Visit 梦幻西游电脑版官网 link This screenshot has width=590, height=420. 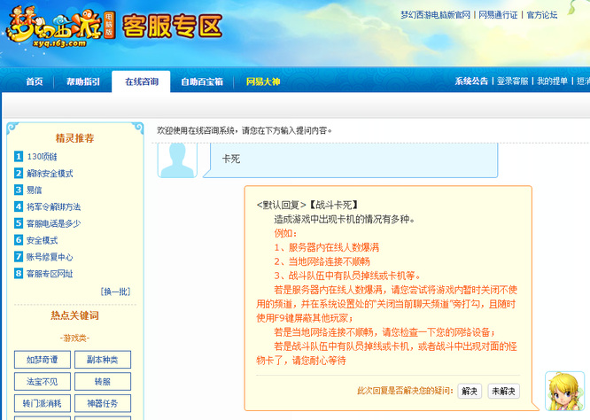(x=435, y=15)
